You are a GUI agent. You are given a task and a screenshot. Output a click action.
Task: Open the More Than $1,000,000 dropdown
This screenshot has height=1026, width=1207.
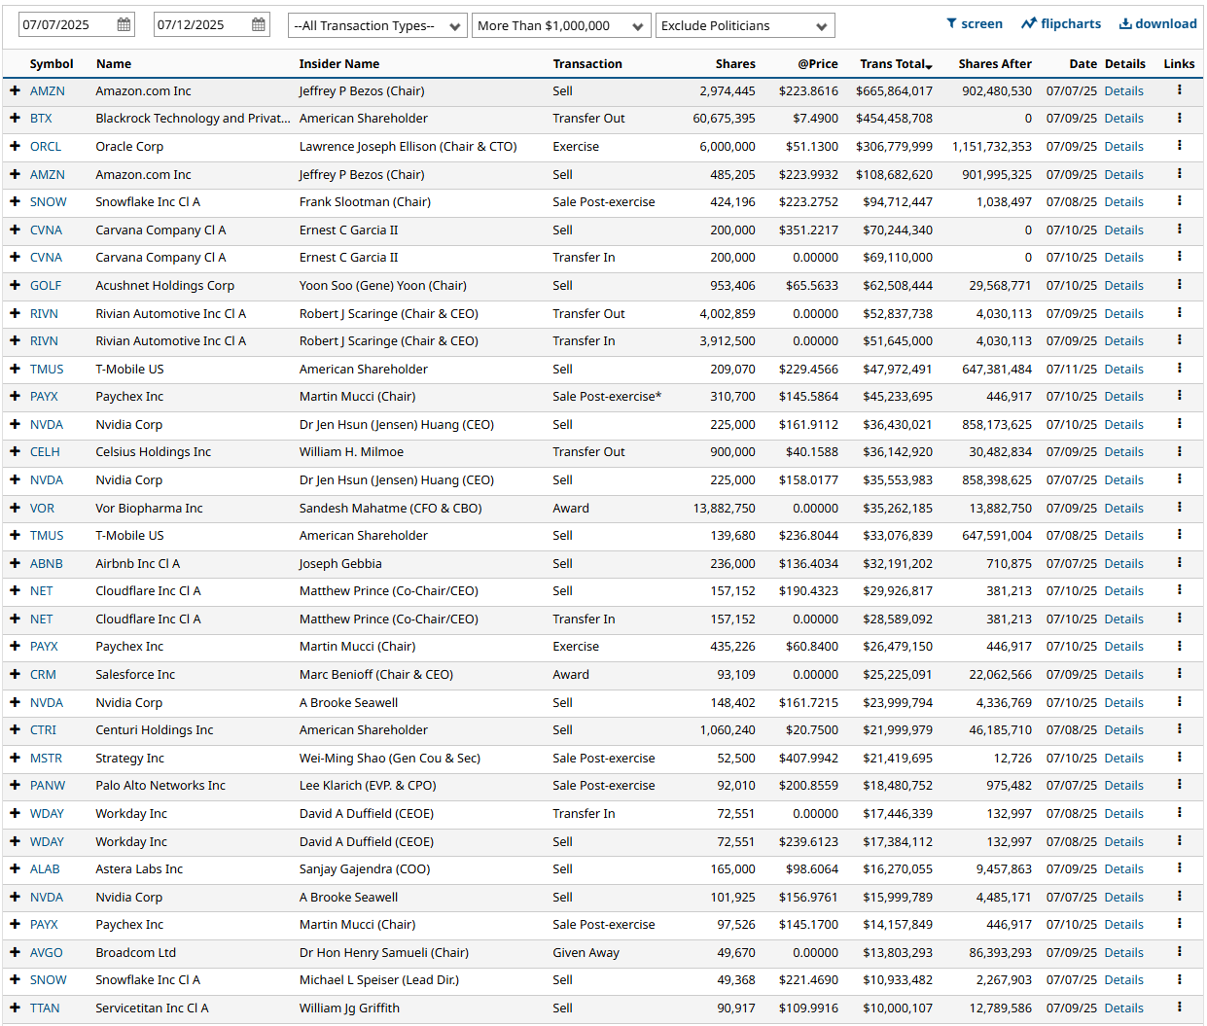coord(561,25)
